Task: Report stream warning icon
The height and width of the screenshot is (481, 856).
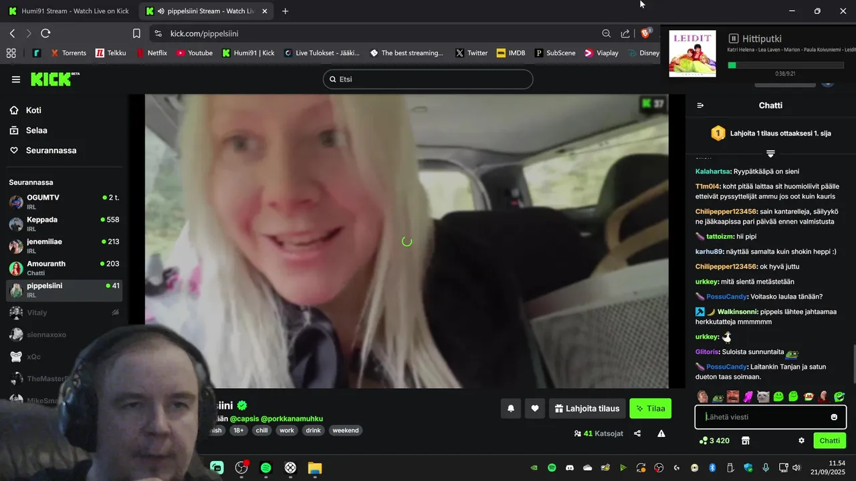Action: (661, 434)
